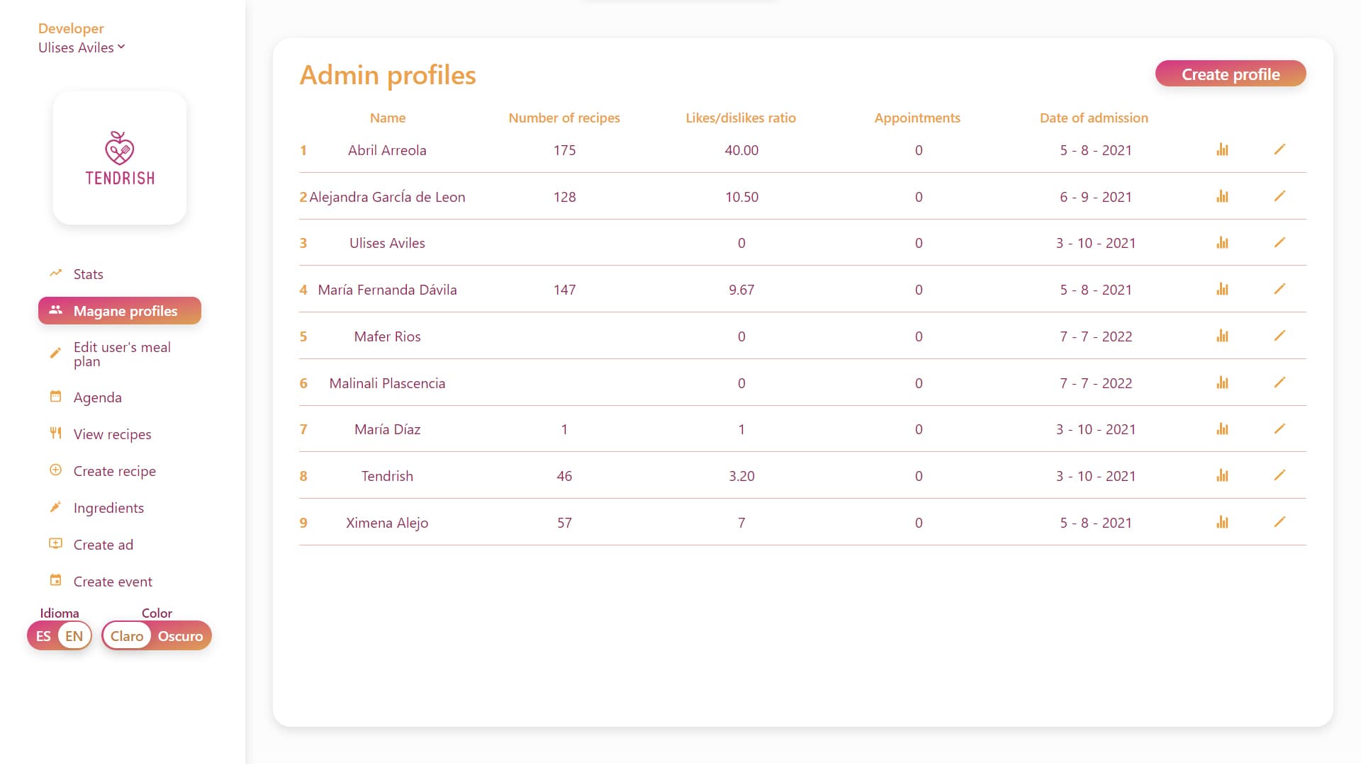Open the Agenda menu item

point(97,397)
